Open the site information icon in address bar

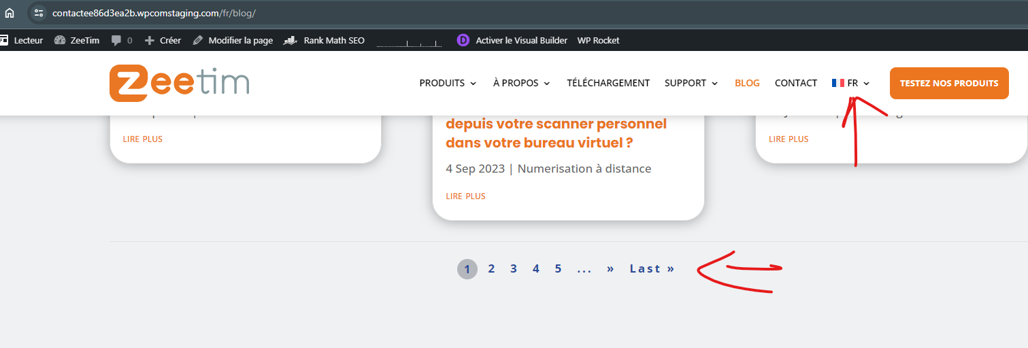point(39,13)
